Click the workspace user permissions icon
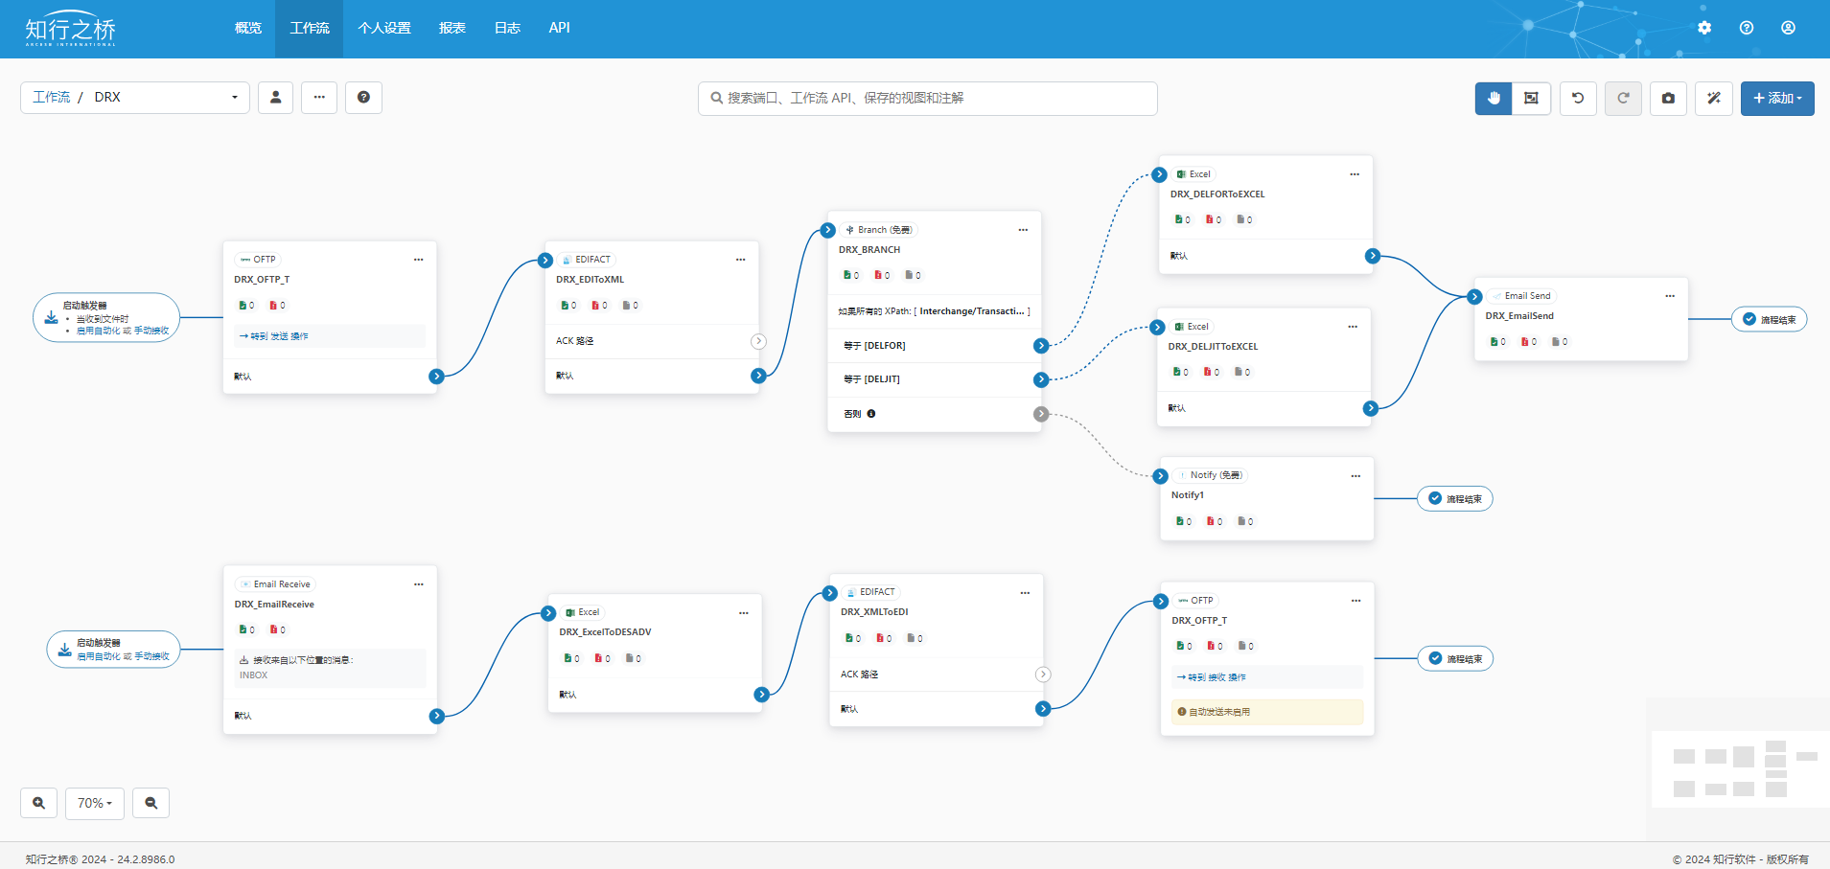The image size is (1830, 869). click(x=275, y=98)
